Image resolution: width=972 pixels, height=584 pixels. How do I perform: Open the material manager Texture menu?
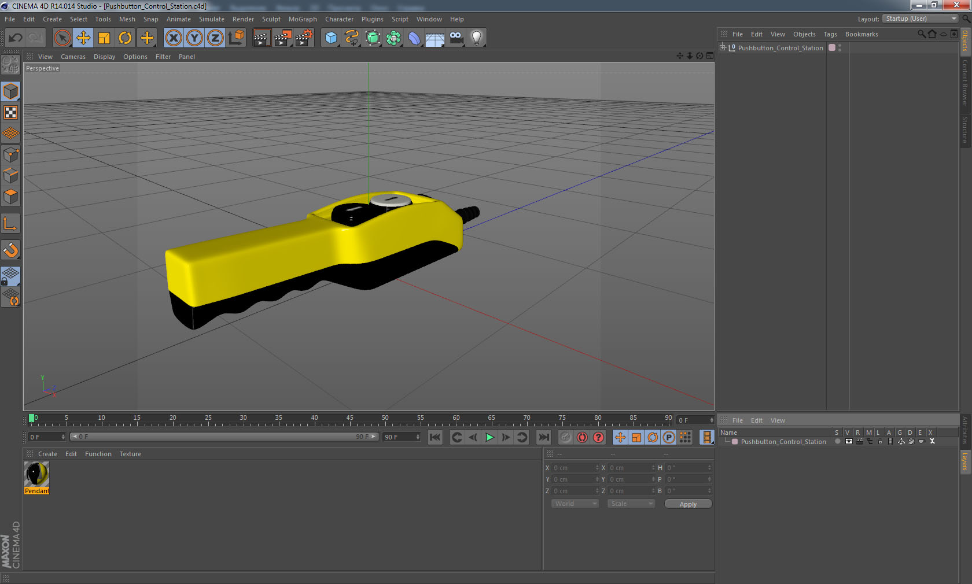(130, 454)
